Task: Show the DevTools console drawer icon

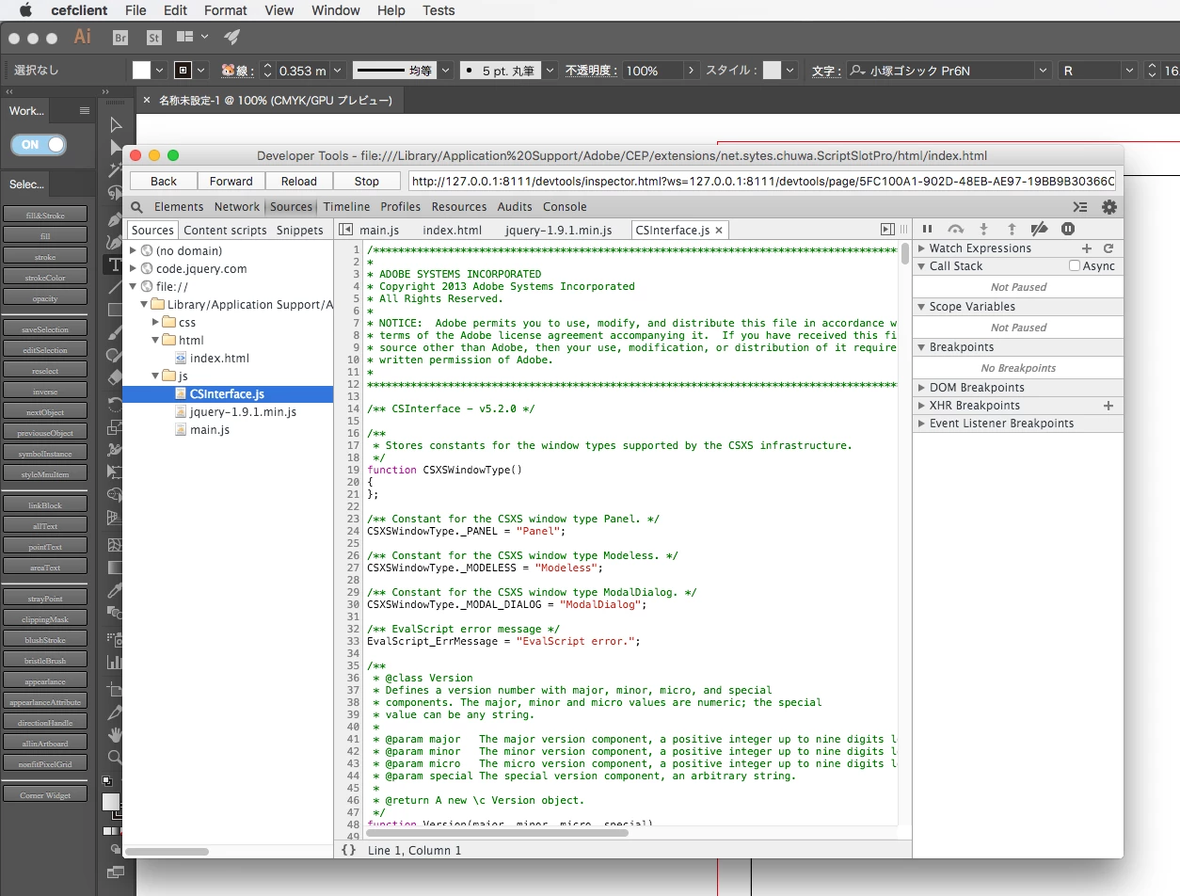Action: pos(1080,207)
